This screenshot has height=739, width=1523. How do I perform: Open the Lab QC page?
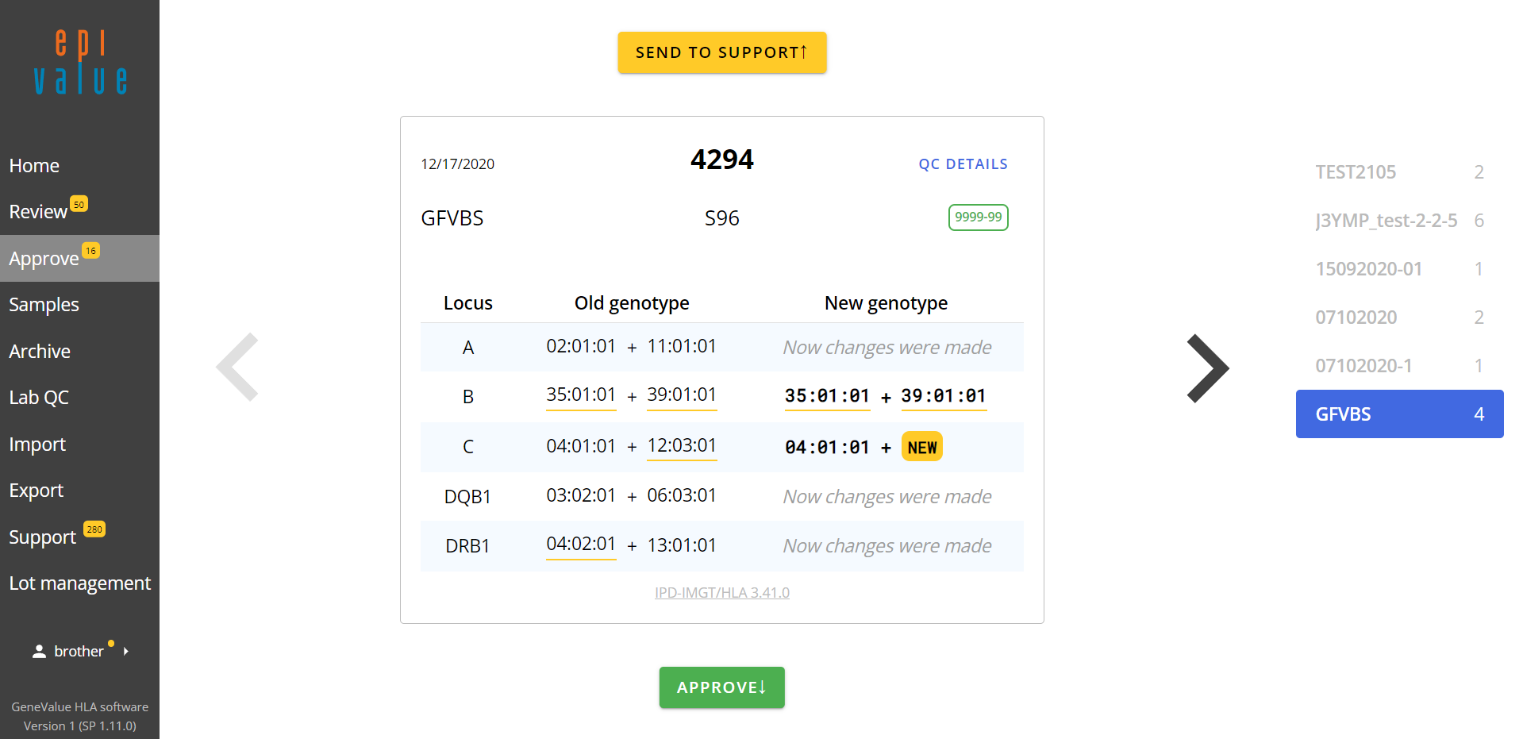click(x=39, y=398)
